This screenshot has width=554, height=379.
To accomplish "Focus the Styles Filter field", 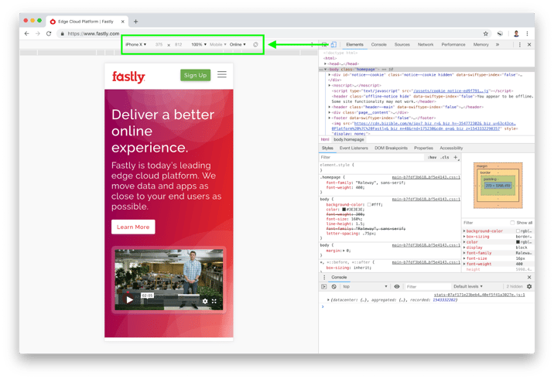I will (371, 158).
